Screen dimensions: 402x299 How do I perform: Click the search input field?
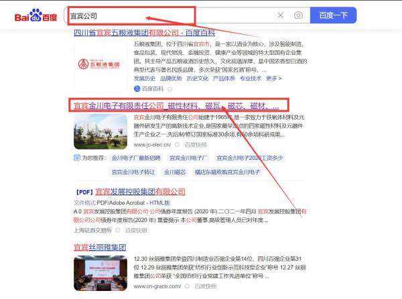click(x=167, y=15)
